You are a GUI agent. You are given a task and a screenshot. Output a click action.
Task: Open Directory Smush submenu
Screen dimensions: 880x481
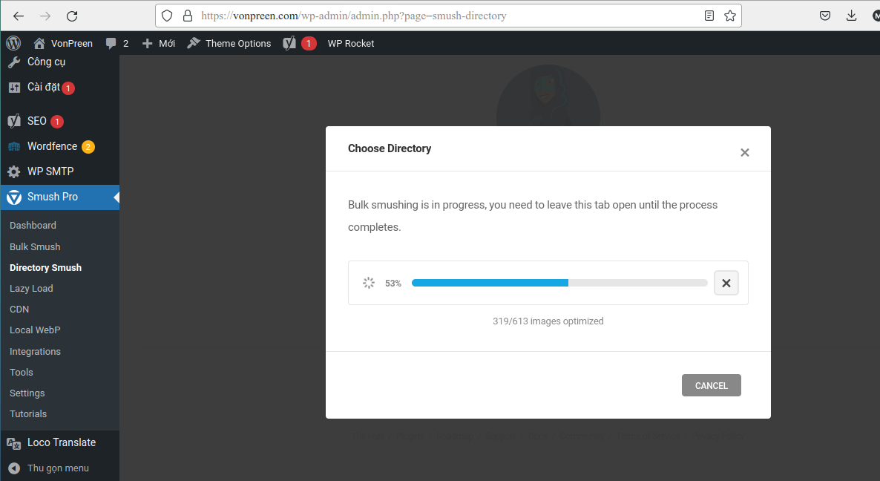click(45, 268)
